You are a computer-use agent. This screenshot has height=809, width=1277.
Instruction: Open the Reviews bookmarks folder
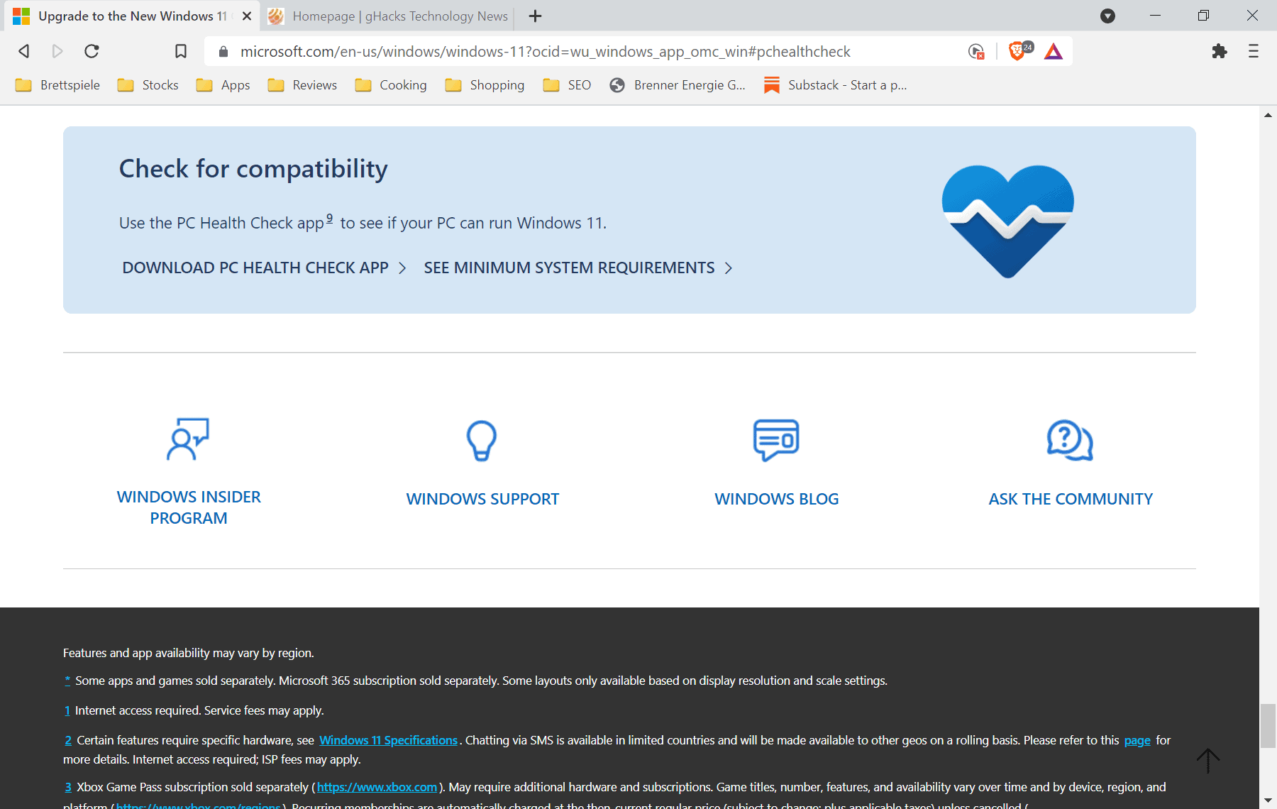coord(302,85)
